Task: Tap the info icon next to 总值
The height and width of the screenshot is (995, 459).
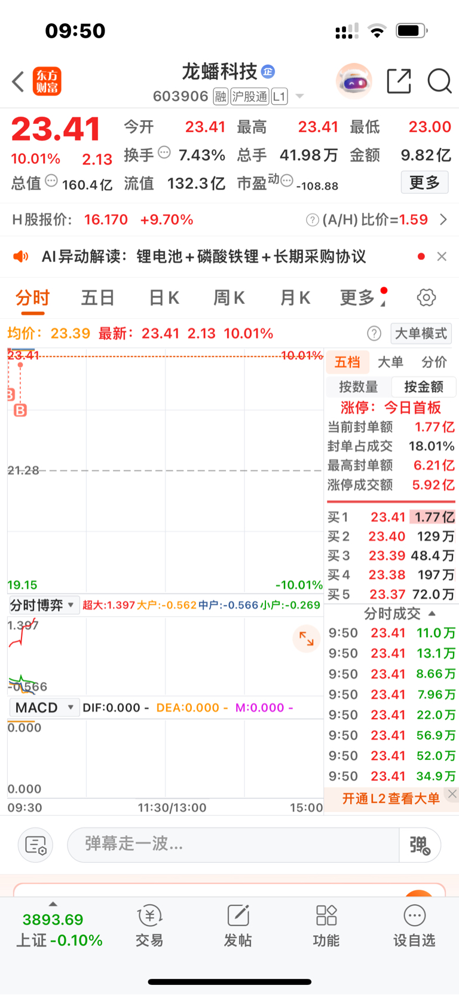Action: point(51,181)
